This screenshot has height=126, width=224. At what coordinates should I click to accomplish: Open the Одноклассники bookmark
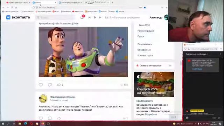(x=91, y=12)
